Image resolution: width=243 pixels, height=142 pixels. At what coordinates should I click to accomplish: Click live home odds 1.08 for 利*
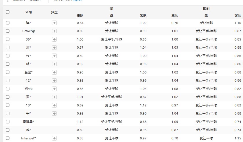click(175, 89)
